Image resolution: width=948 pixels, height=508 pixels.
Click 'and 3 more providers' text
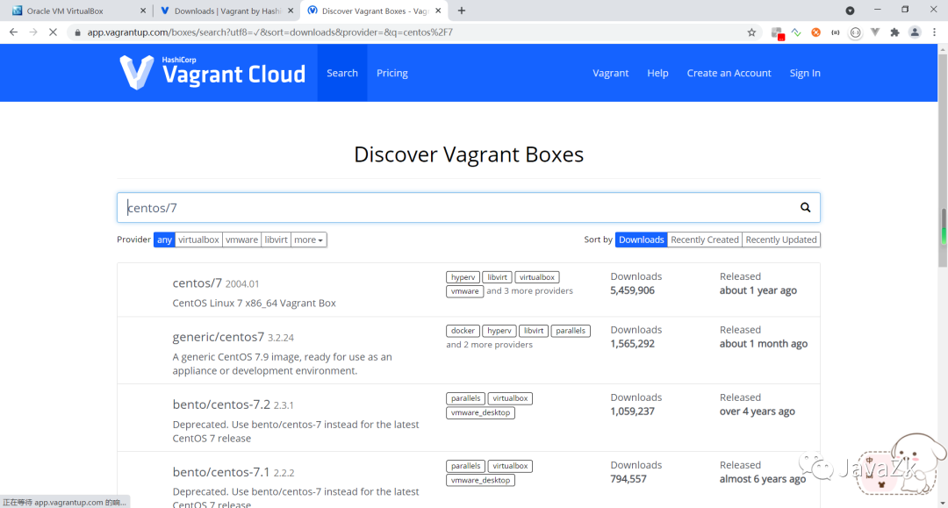point(529,291)
